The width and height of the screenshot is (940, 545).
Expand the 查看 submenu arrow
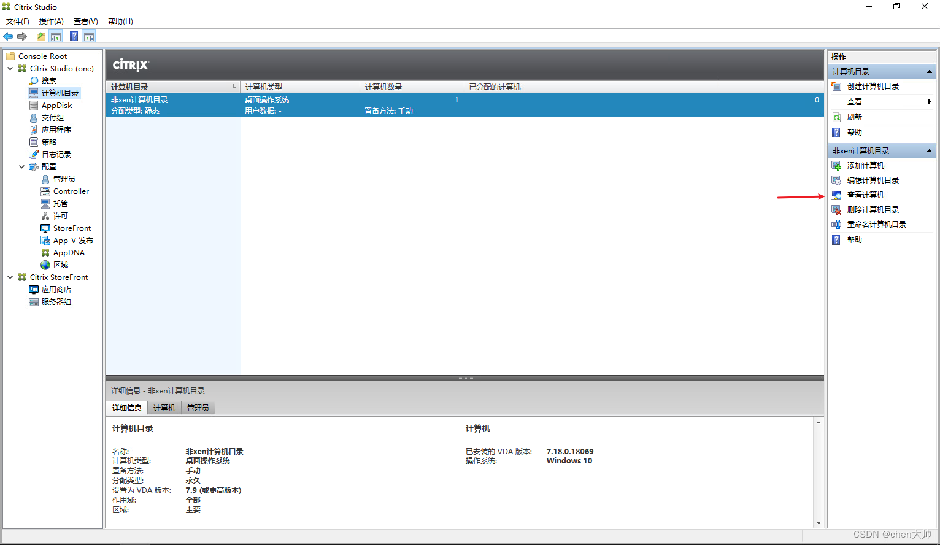(x=930, y=102)
